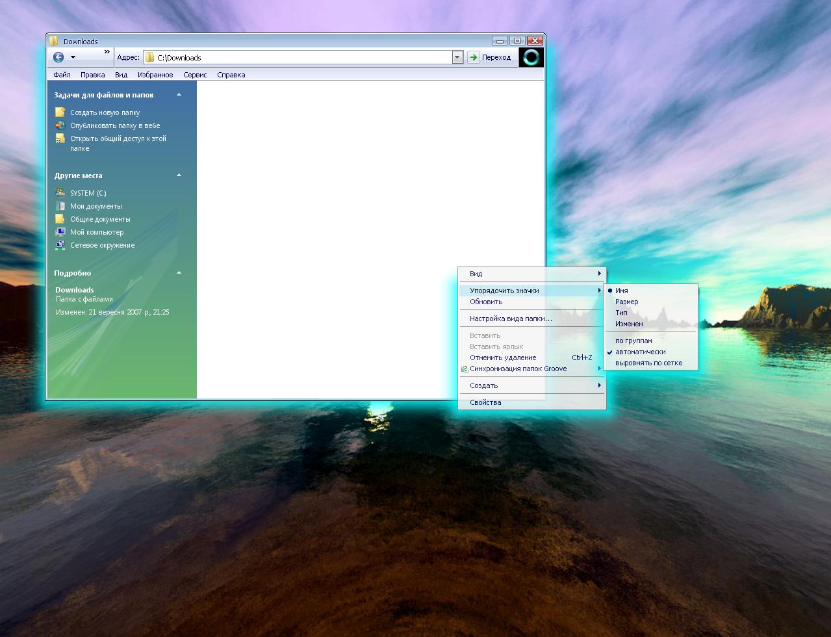Viewport: 831px width, 637px height.
Task: Select the Изменен sort option
Action: click(x=650, y=324)
